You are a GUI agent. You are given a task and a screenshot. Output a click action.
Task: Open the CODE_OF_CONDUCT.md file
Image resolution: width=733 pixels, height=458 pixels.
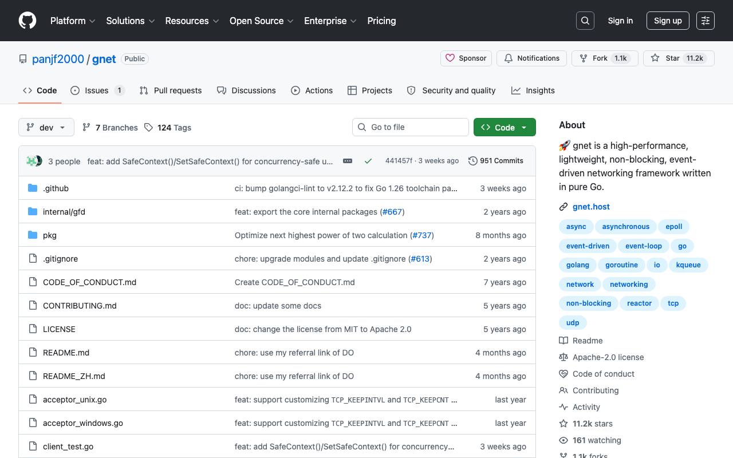(x=89, y=282)
